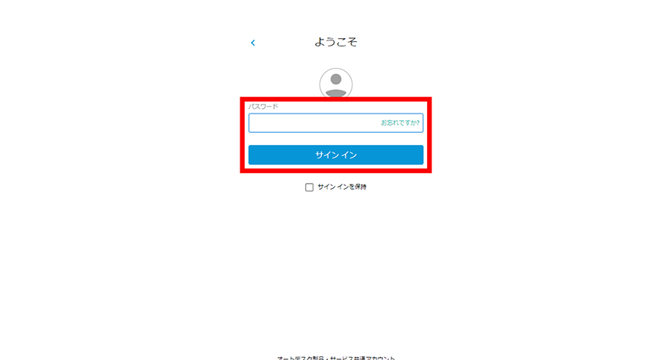Choose the profile picture placeholder circle
This screenshot has width=672, height=360.
pyautogui.click(x=336, y=83)
